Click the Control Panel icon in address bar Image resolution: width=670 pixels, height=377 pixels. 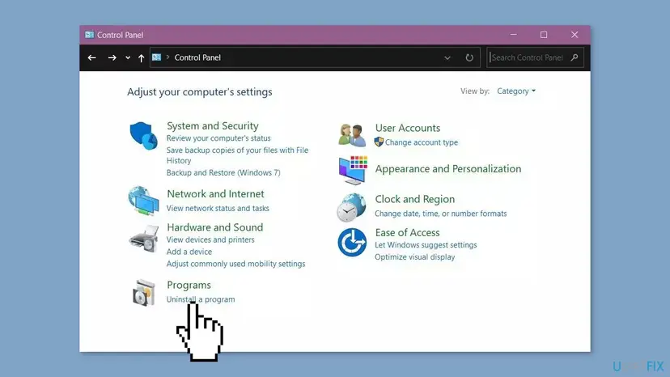[x=156, y=57]
